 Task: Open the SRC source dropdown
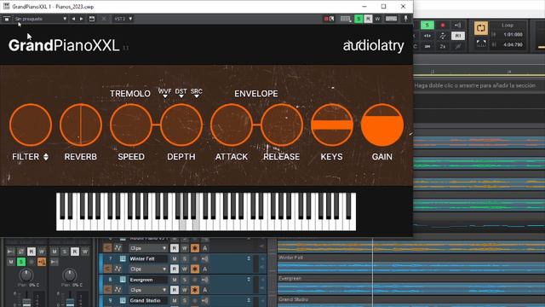point(197,93)
